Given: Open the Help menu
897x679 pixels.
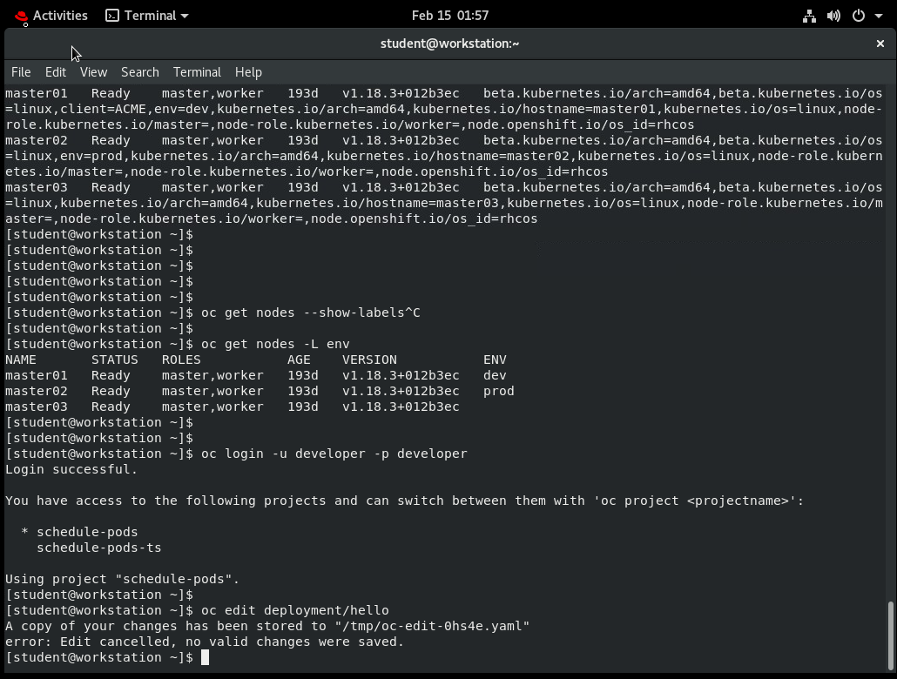Looking at the screenshot, I should point(248,72).
